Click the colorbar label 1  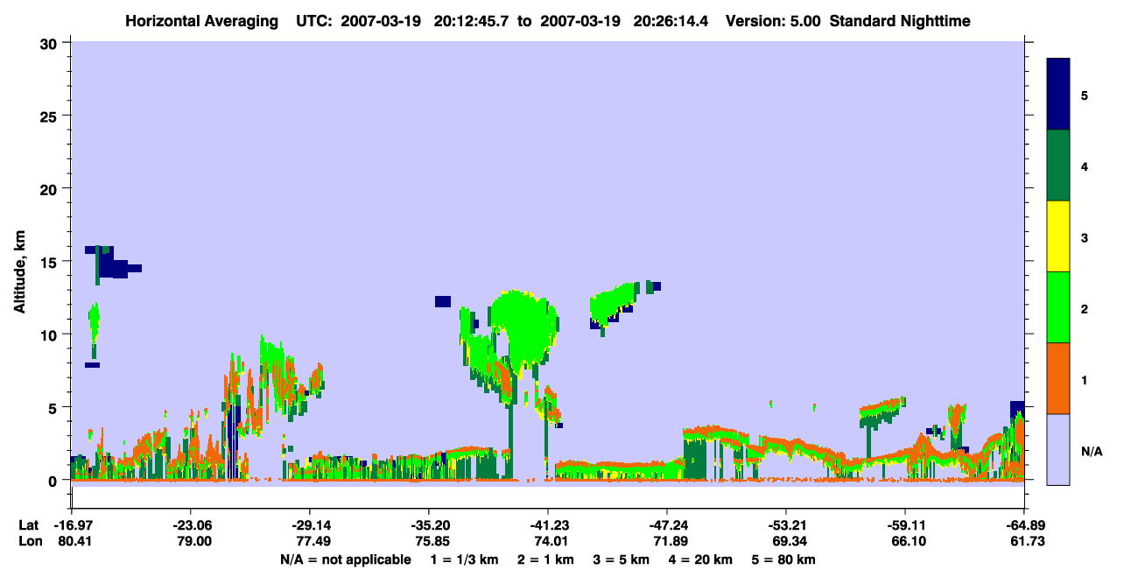tap(1085, 378)
